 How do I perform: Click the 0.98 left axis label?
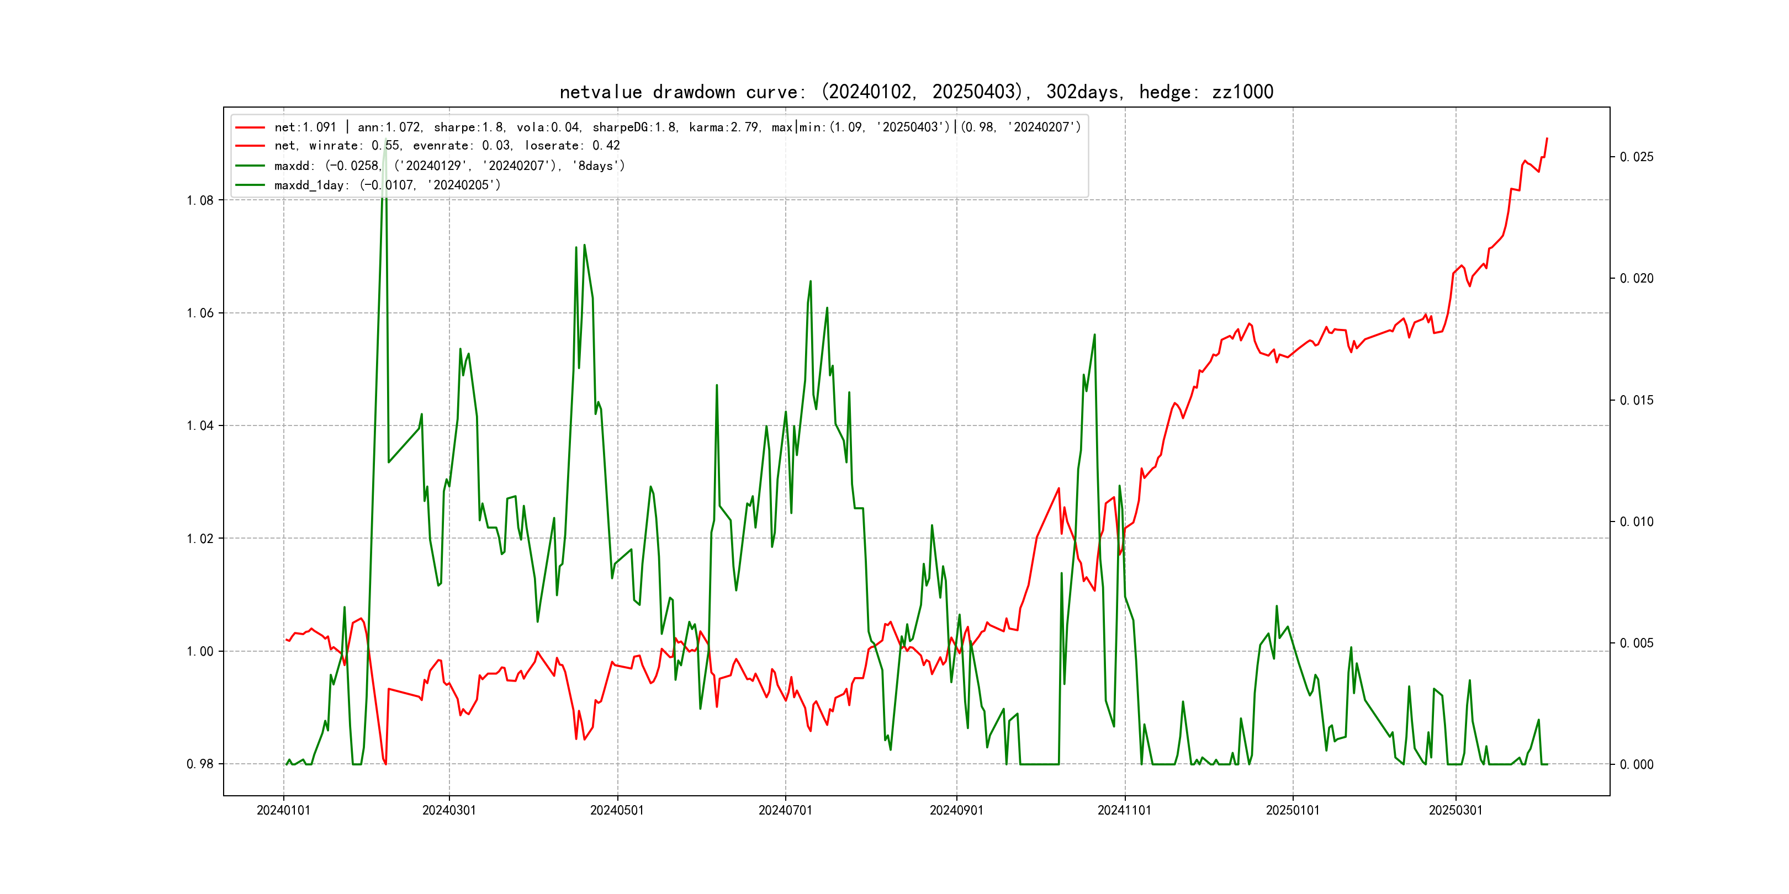tap(200, 764)
